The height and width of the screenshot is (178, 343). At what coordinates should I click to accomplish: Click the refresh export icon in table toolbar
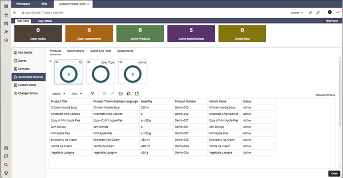pos(128,94)
